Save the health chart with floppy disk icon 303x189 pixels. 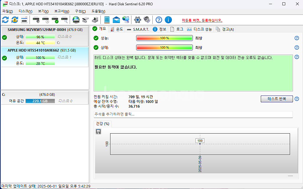[x=98, y=132]
